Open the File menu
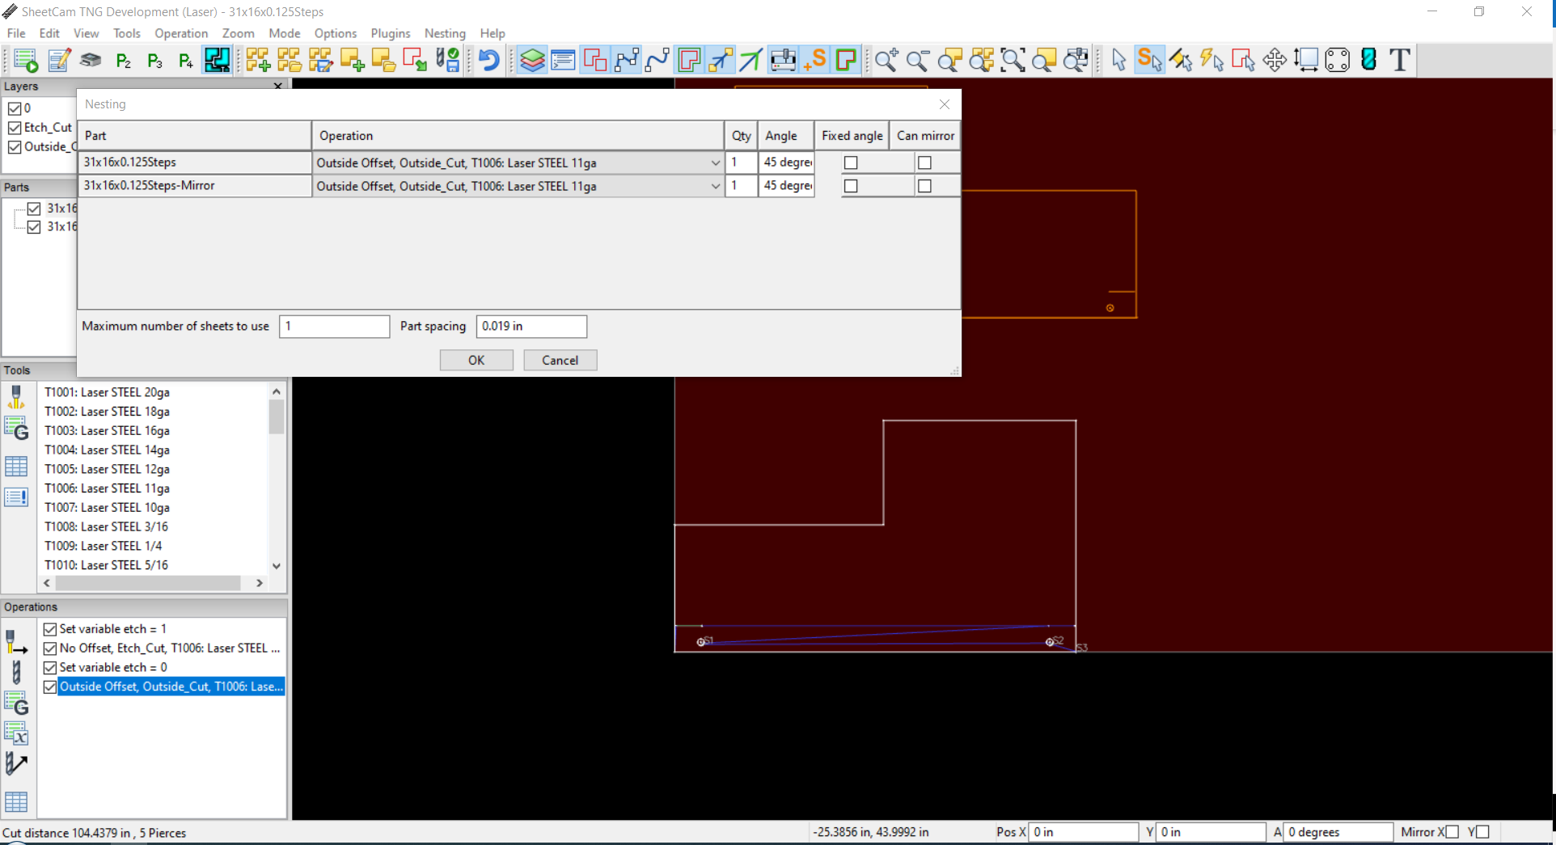The width and height of the screenshot is (1556, 845). (16, 33)
